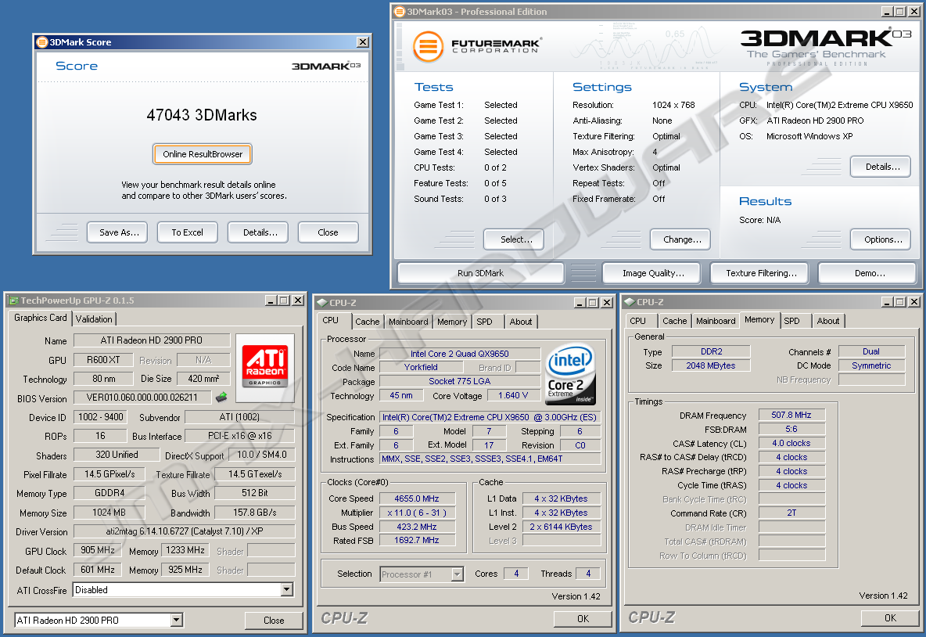Click the Level 2 cache 2 x 6144 KBytes value

(x=561, y=527)
